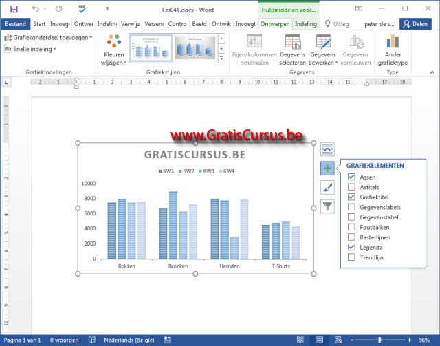The image size is (440, 346).
Task: Click the 0 woorden word count
Action: (64, 340)
